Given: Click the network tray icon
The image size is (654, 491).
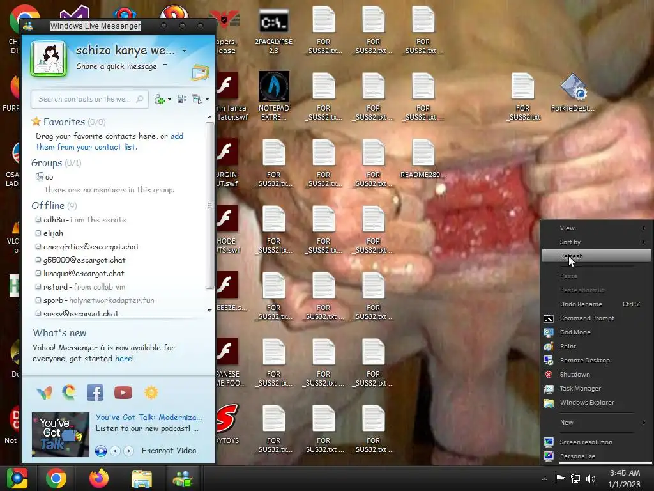Looking at the screenshot, I should 575,478.
